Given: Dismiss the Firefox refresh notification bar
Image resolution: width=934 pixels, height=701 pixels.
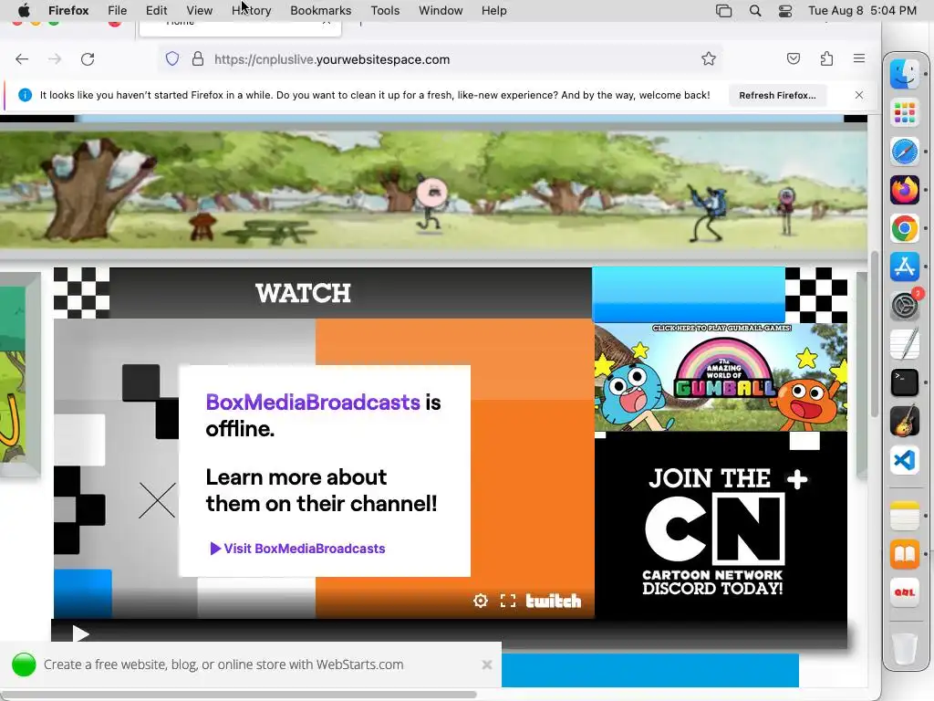Looking at the screenshot, I should tap(859, 95).
